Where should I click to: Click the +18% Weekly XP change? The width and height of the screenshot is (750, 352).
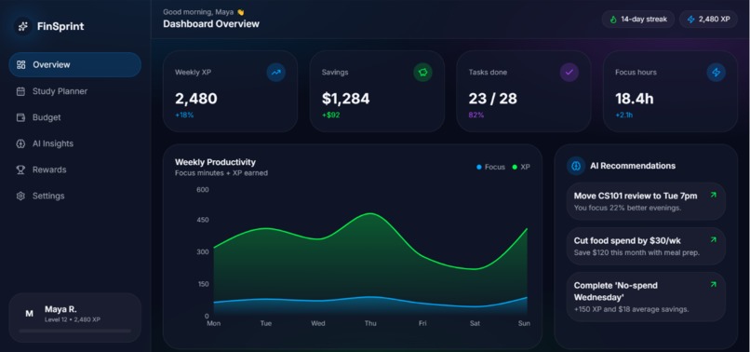[184, 115]
